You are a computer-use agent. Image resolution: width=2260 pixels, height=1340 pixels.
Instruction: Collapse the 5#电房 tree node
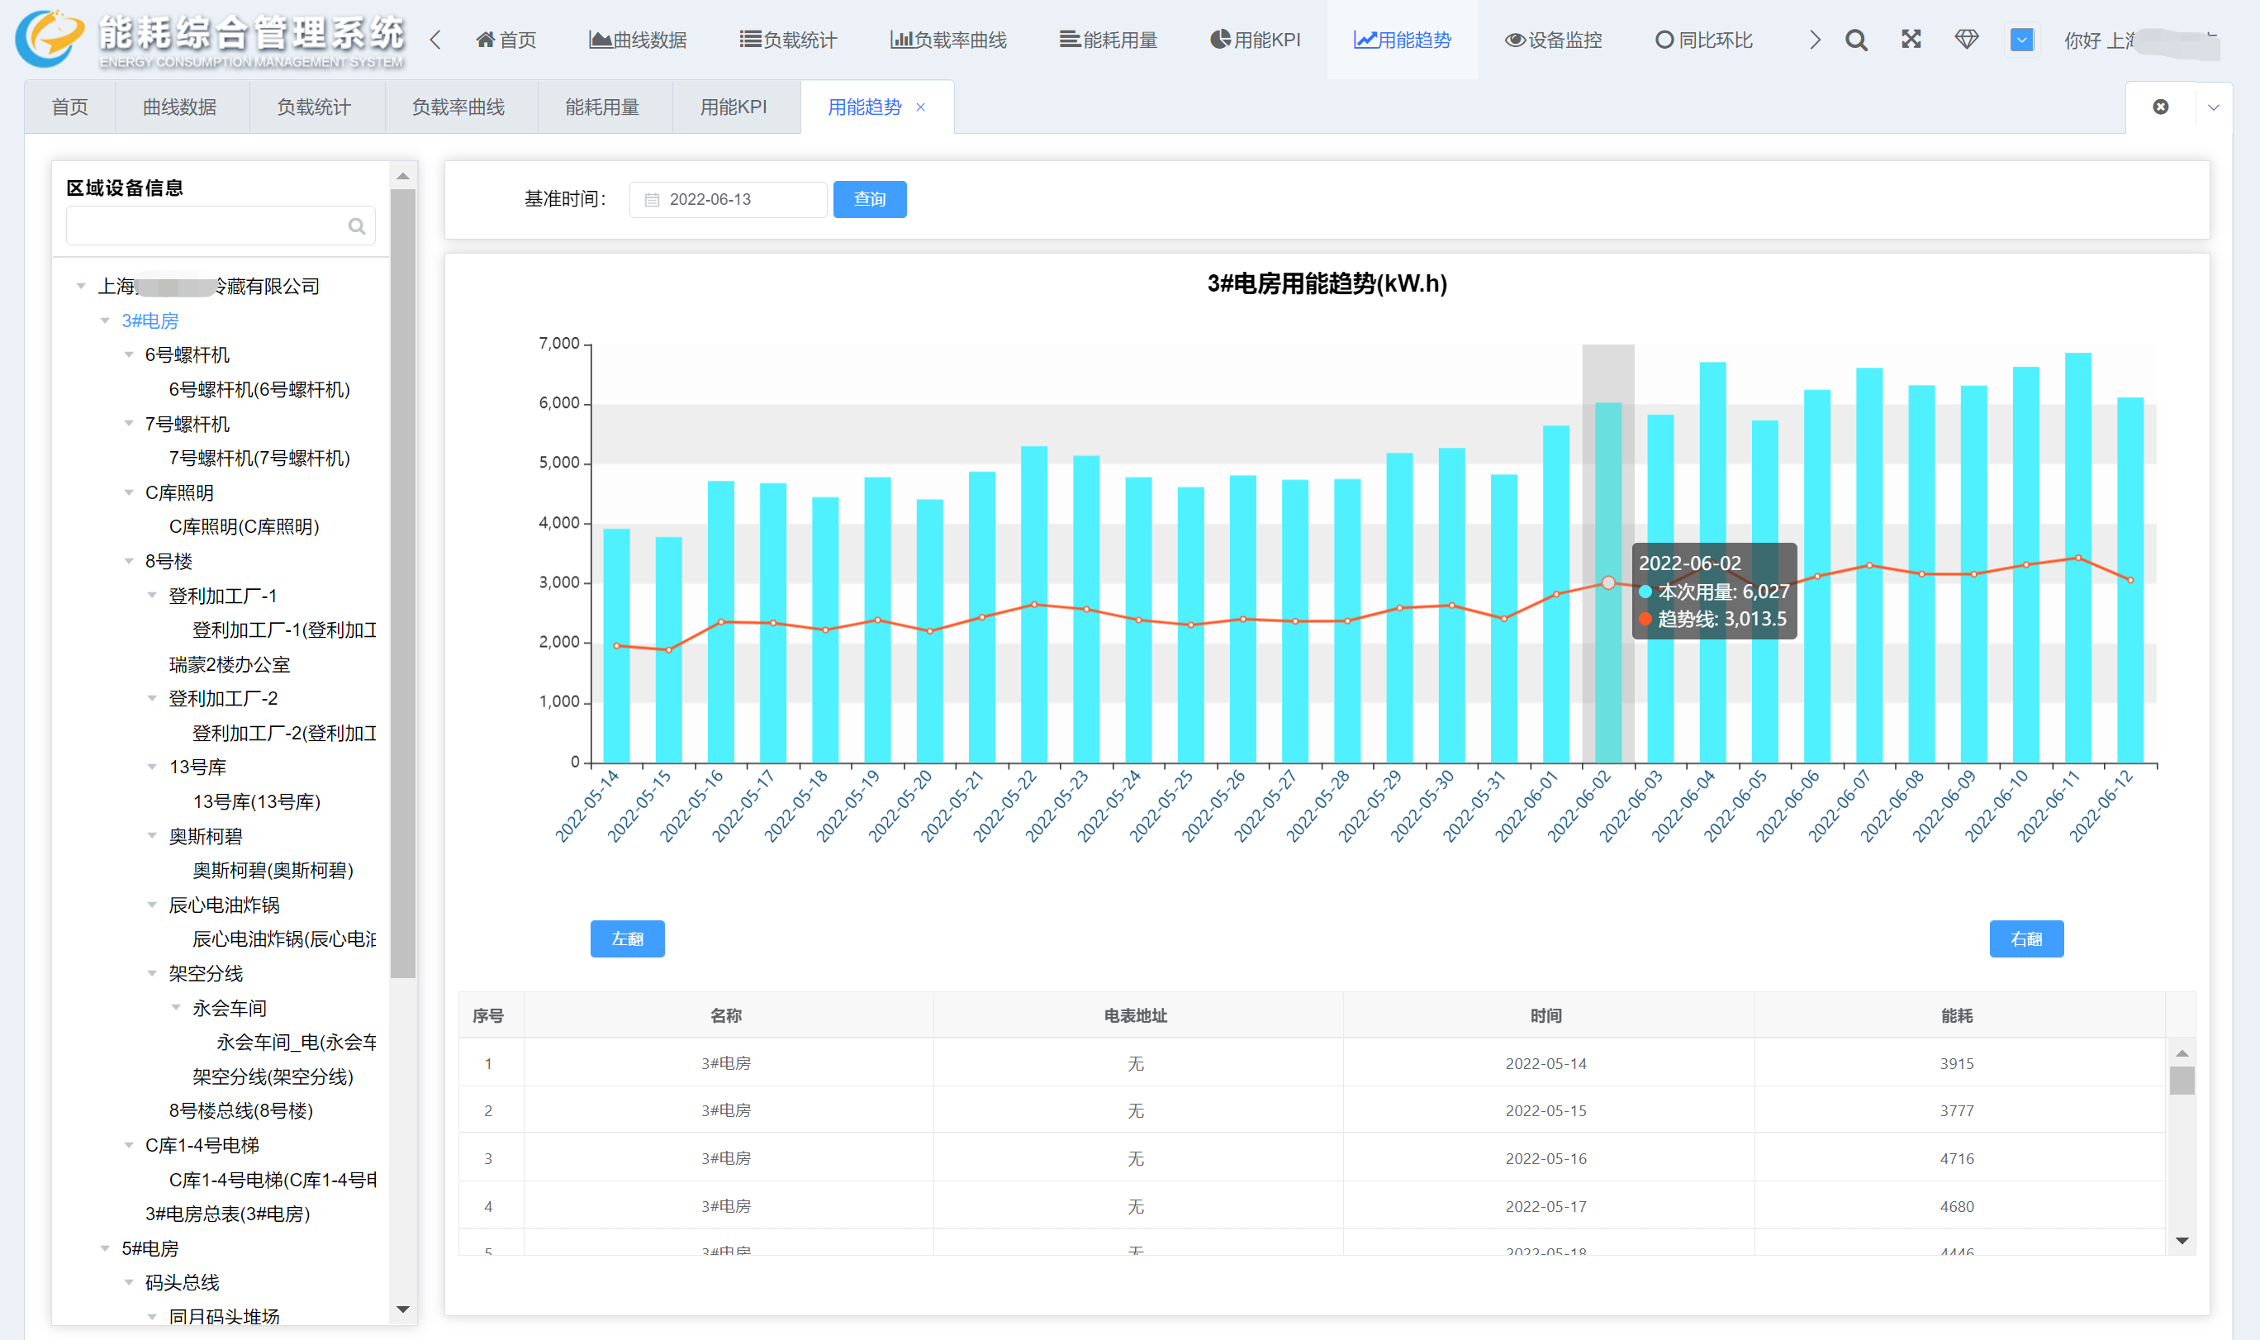point(105,1248)
